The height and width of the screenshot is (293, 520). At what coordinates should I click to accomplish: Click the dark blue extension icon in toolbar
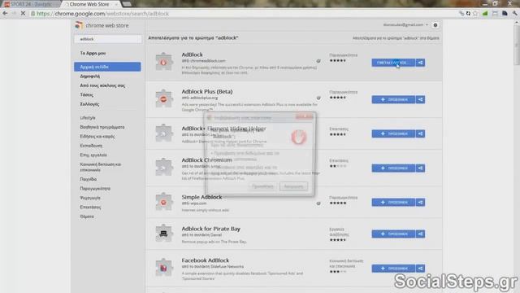[x=505, y=13]
